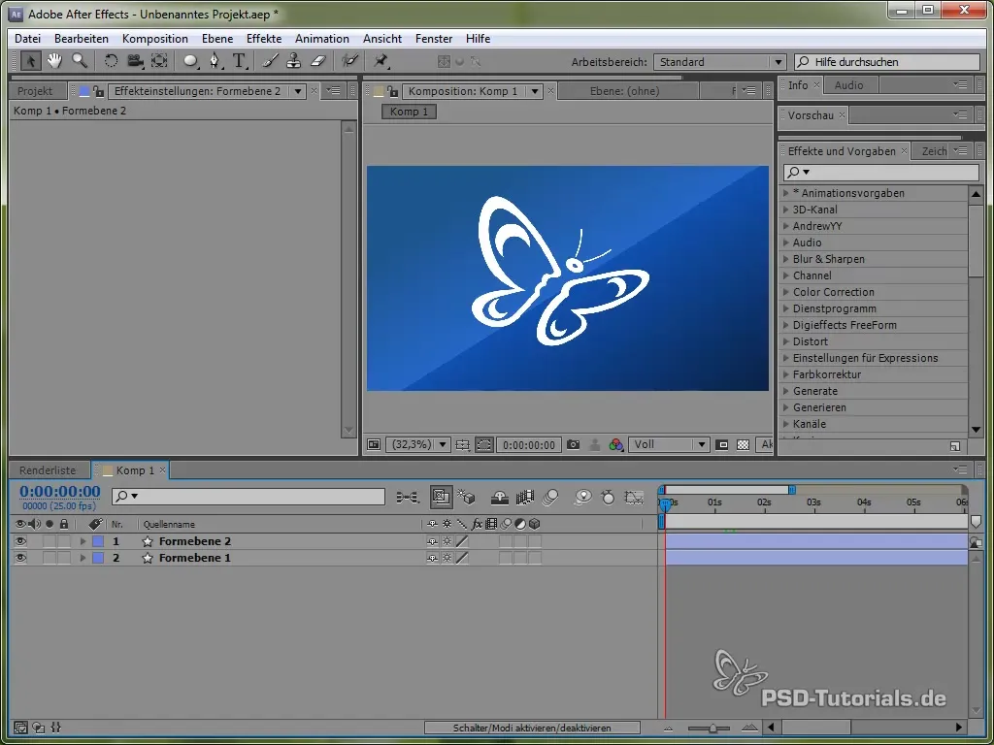This screenshot has height=745, width=994.
Task: Toggle transparency grid in composition viewer
Action: [x=743, y=444]
